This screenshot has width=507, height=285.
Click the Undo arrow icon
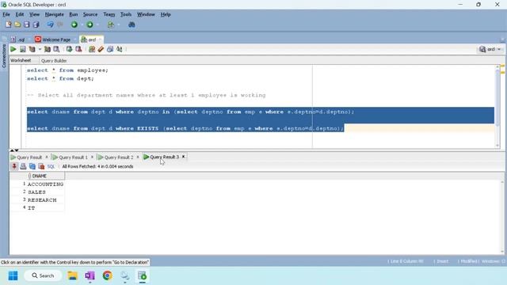[x=50, y=25]
